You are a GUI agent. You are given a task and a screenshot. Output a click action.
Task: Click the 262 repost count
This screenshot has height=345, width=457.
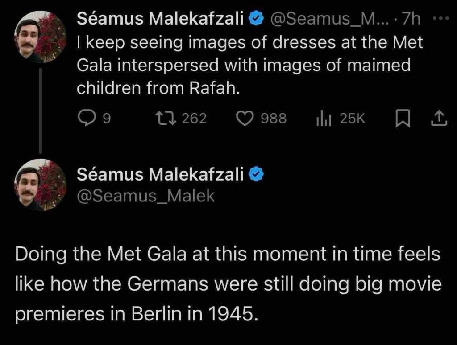point(195,119)
